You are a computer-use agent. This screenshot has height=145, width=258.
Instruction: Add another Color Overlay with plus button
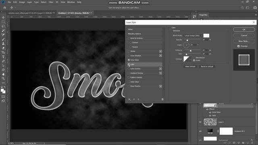coord(160,69)
